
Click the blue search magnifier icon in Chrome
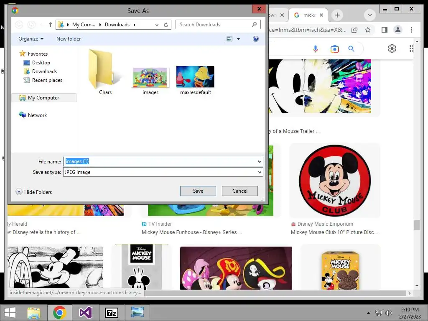pos(351,49)
